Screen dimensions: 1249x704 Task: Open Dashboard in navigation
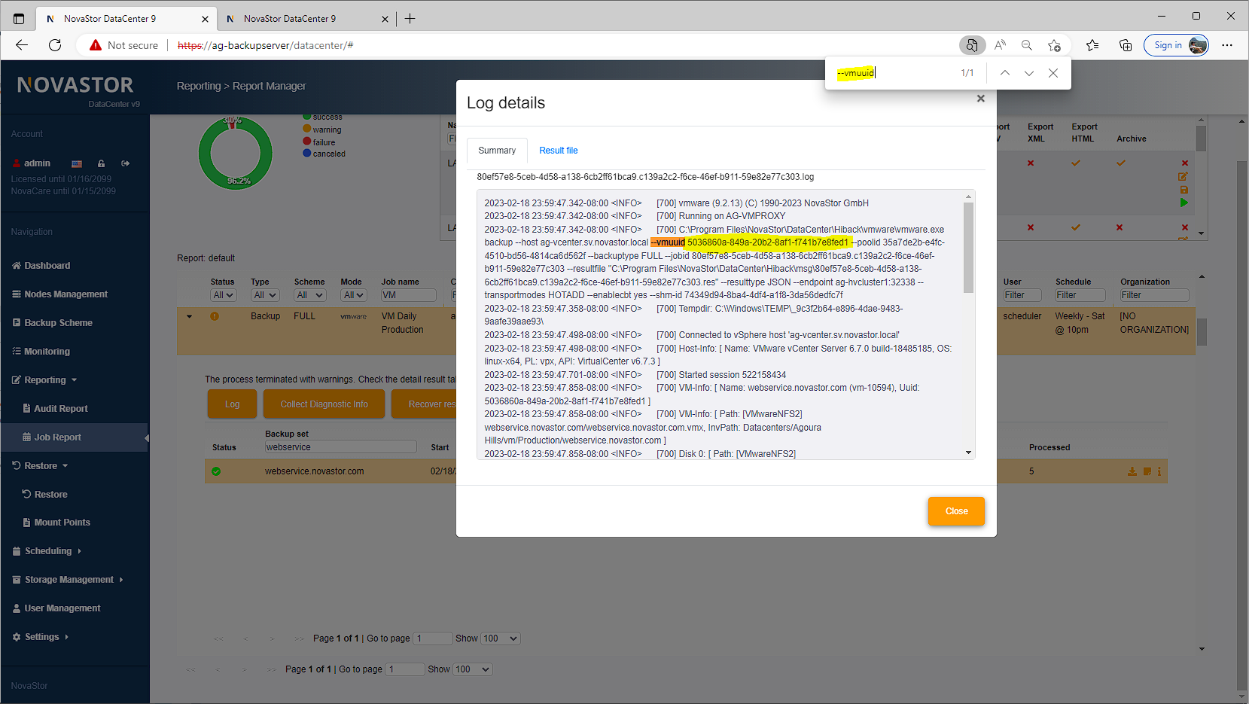[47, 266]
